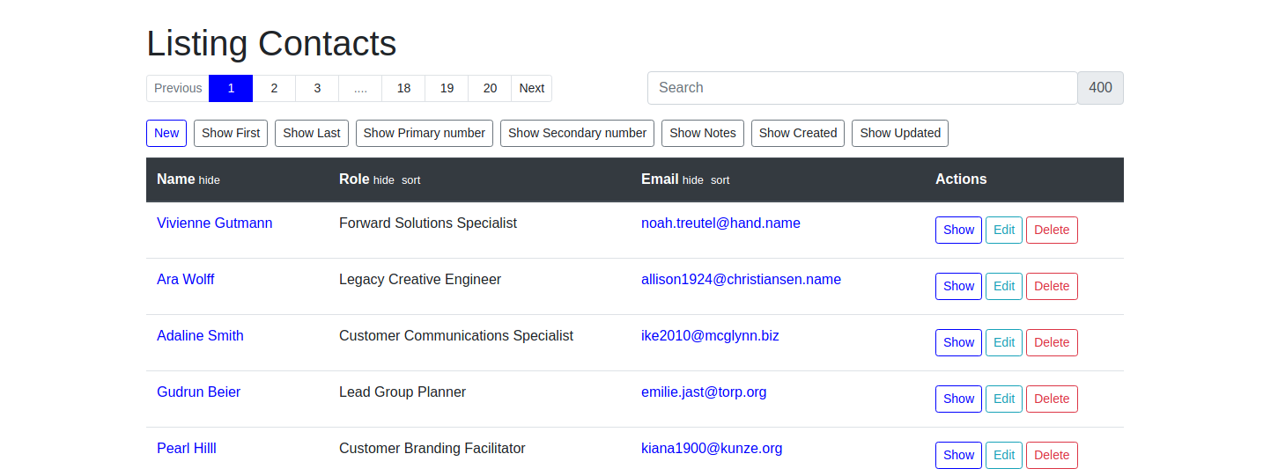Show details for Adaline Smith

click(x=958, y=342)
